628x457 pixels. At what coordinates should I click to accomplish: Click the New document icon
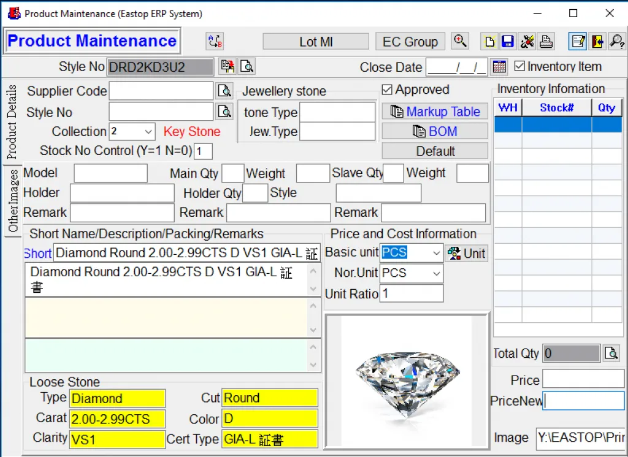[489, 42]
